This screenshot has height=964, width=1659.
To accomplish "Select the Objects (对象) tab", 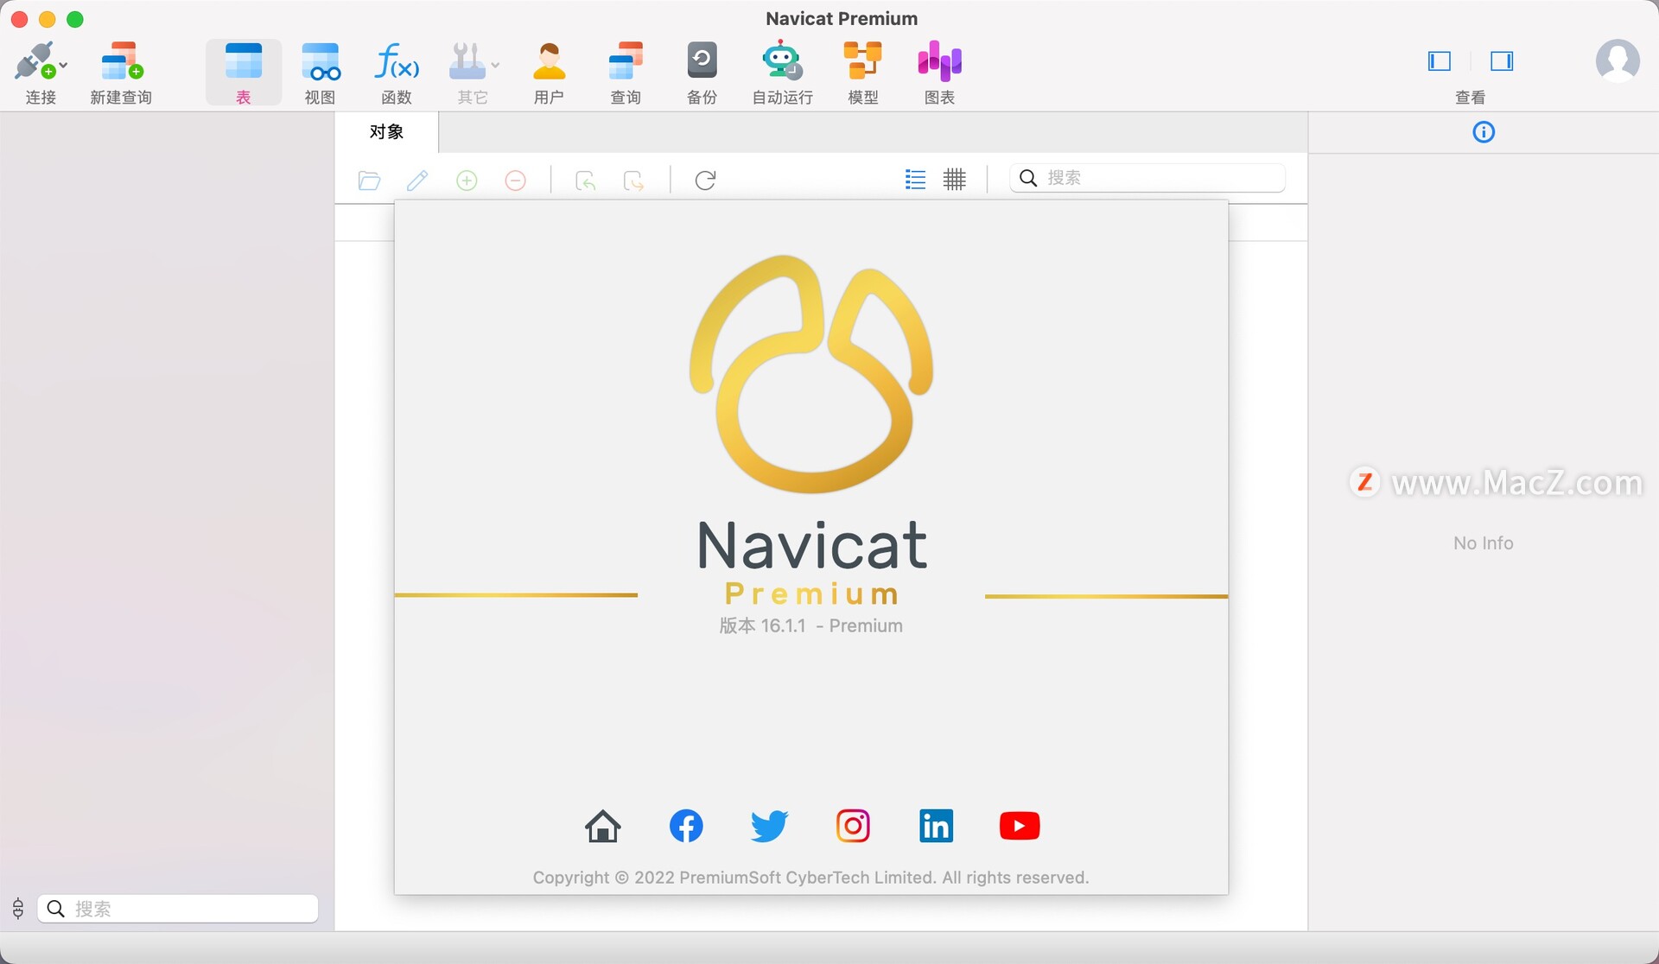I will (386, 132).
